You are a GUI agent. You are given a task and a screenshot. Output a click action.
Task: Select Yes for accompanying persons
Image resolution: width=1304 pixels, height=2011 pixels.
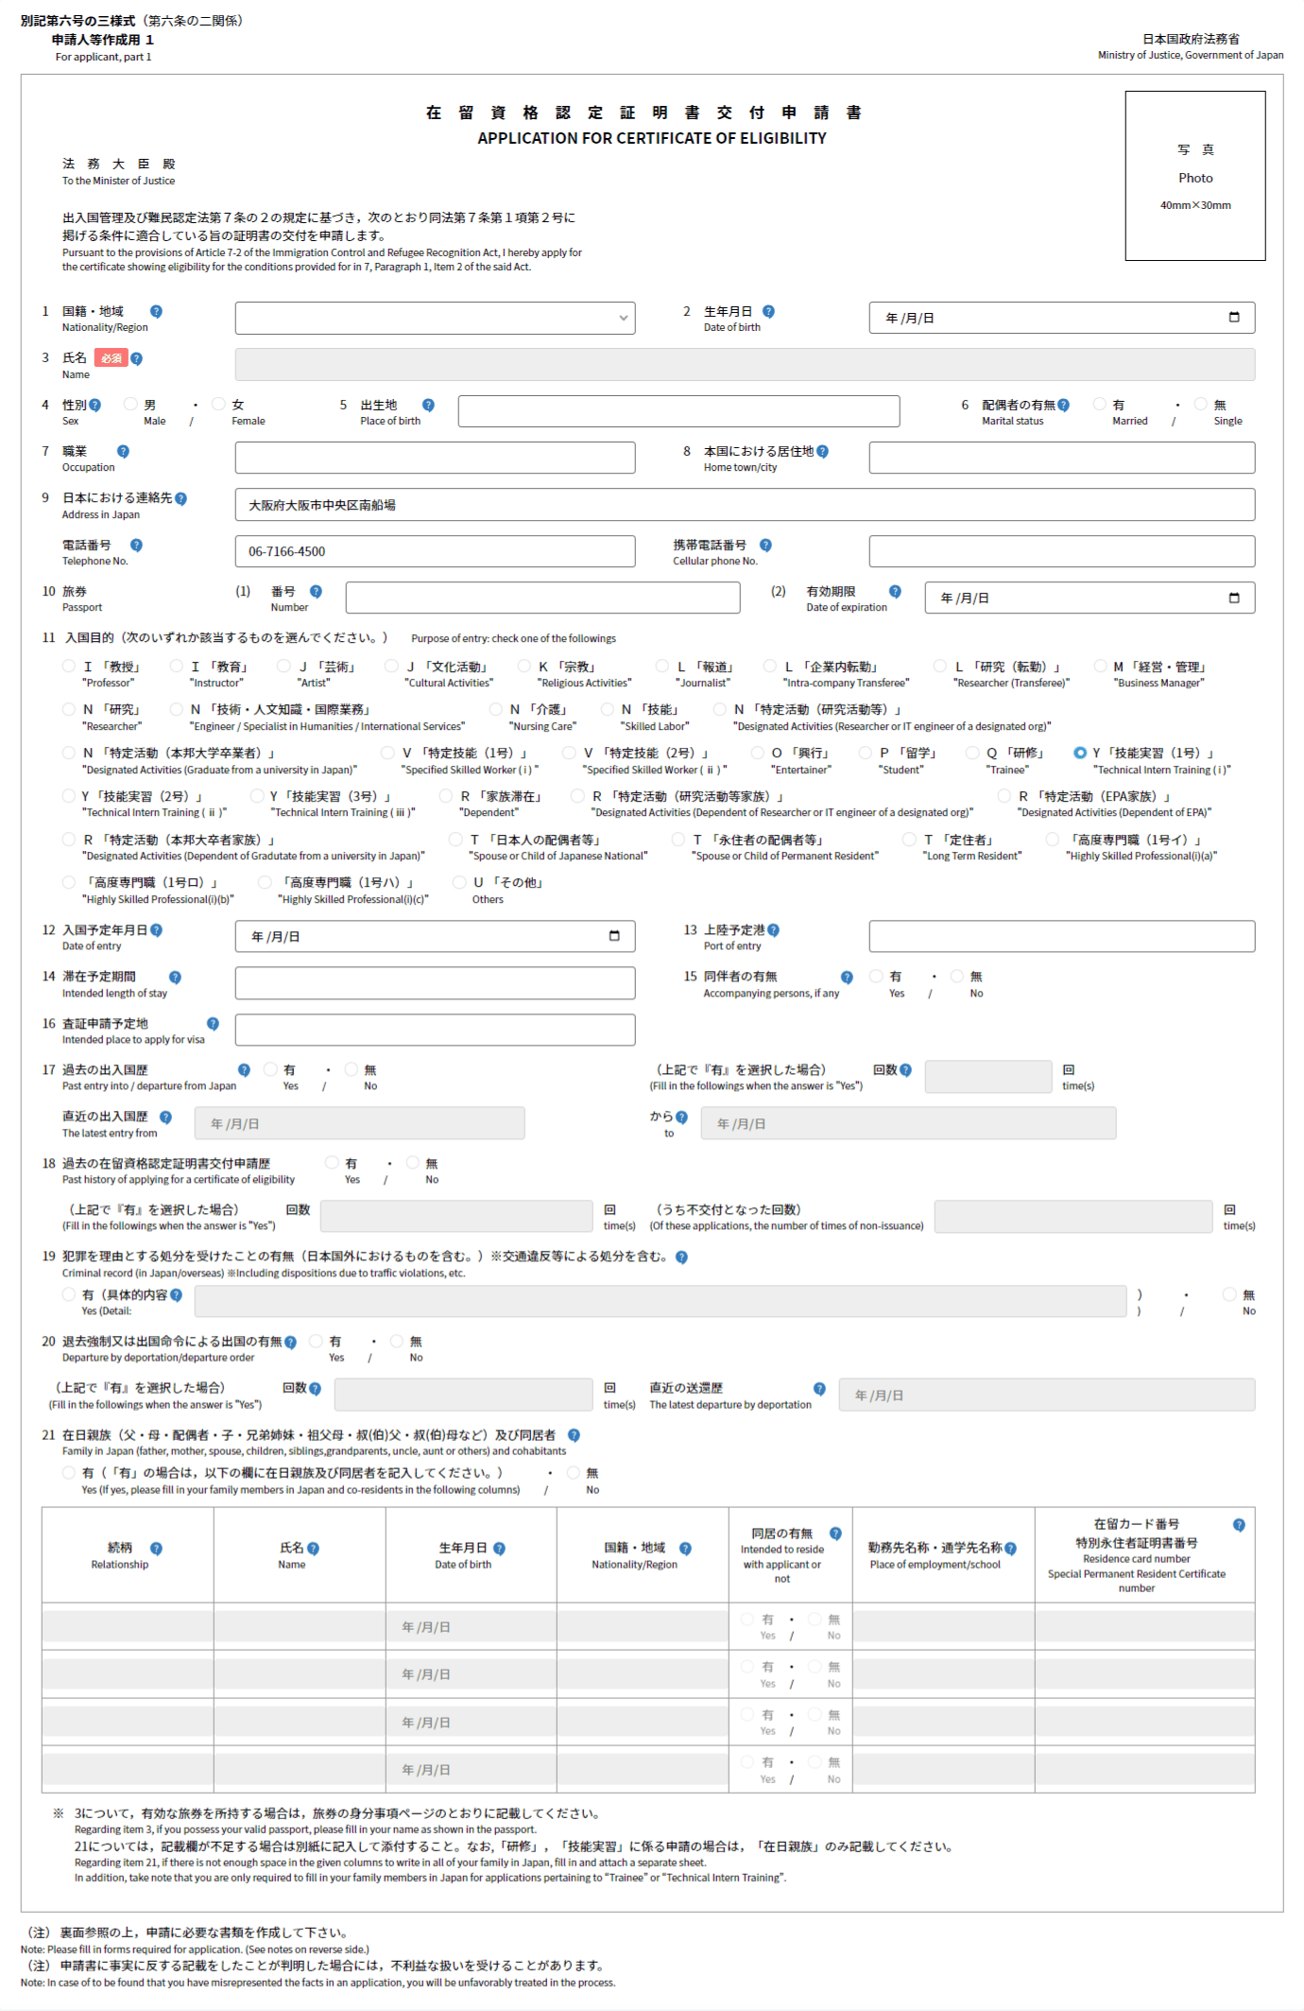pos(876,977)
